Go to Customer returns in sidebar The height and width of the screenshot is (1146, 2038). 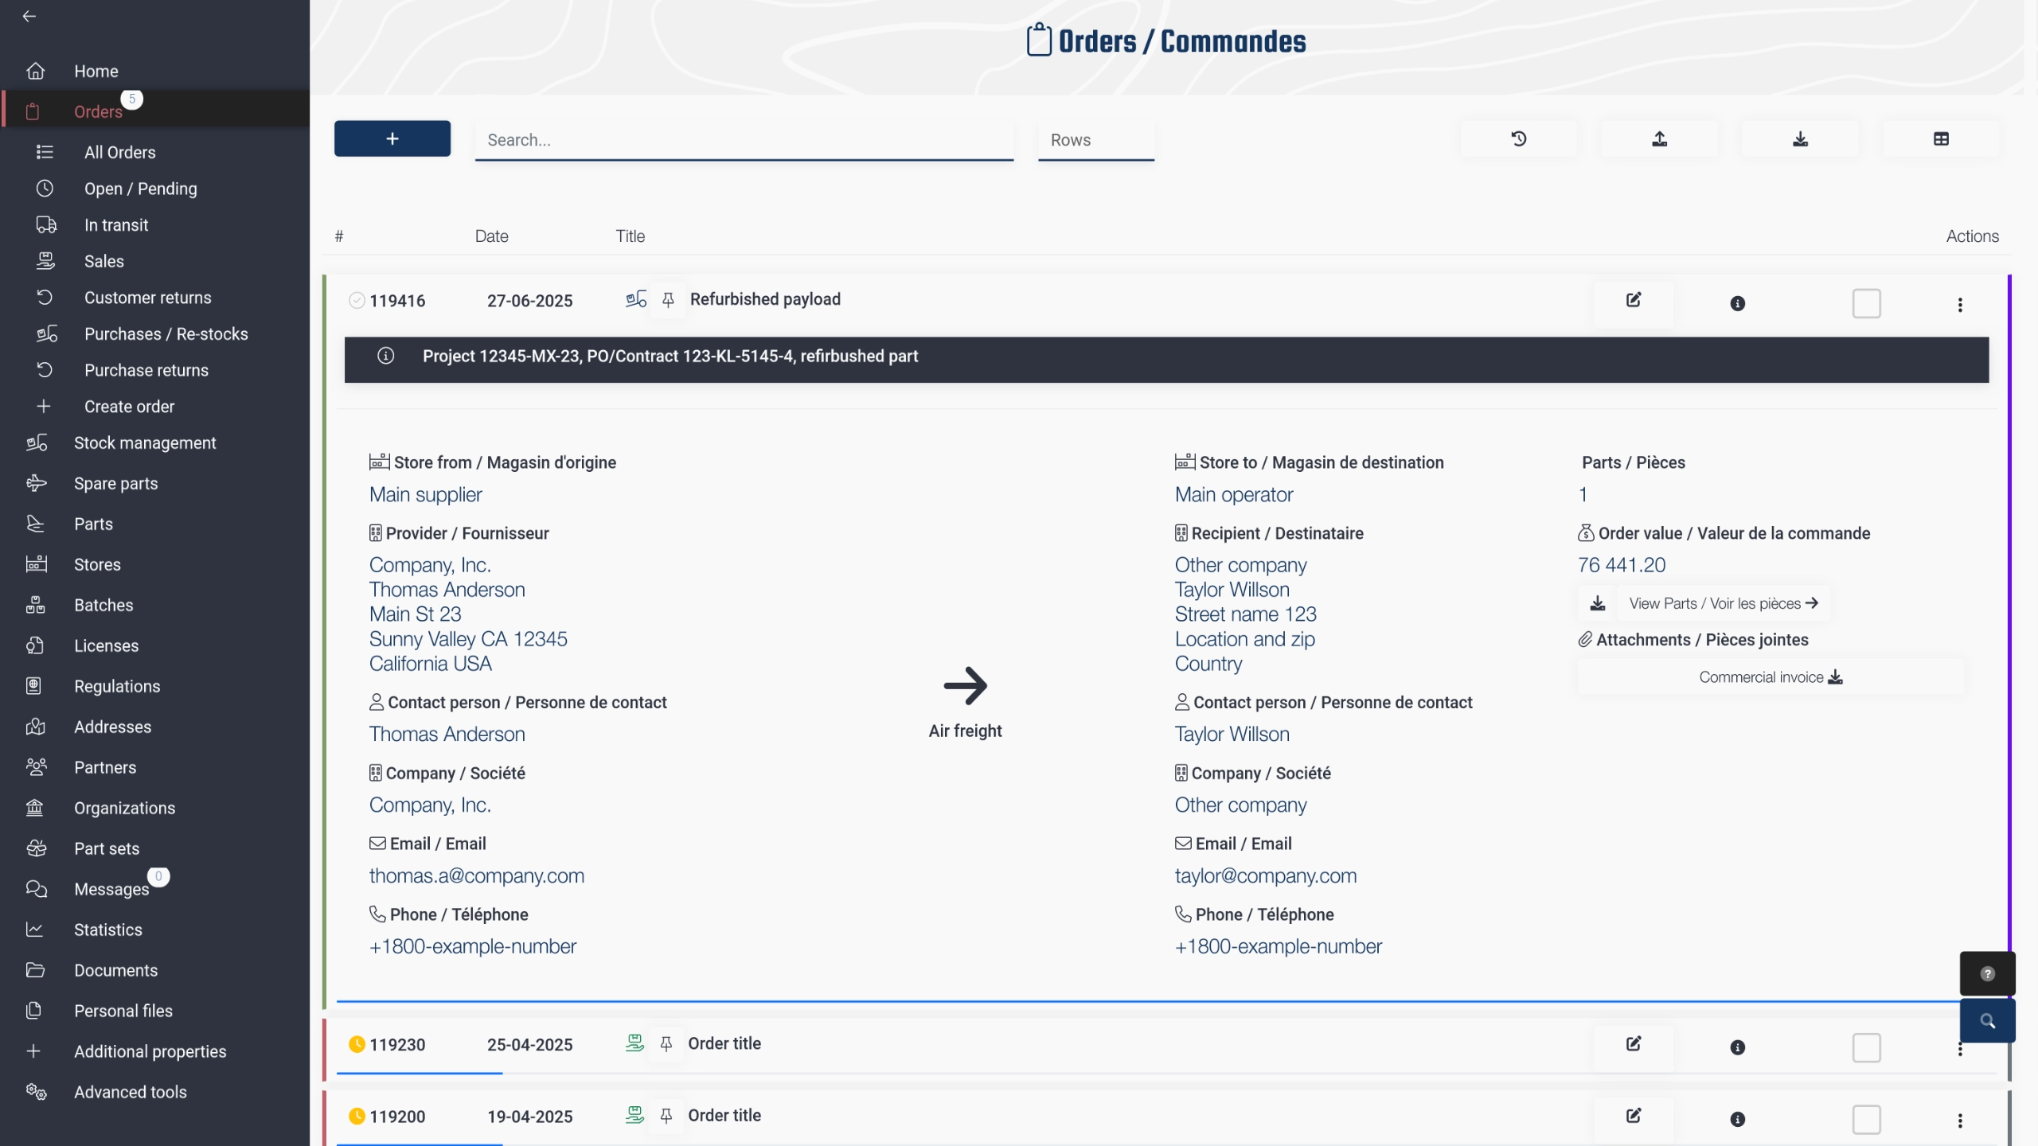point(147,298)
